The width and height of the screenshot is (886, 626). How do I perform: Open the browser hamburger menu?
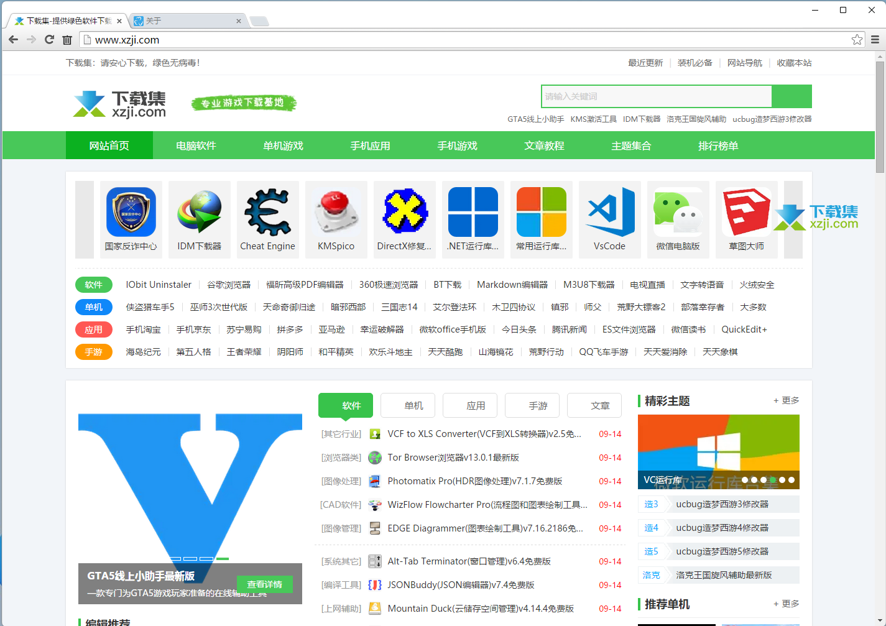coord(875,40)
